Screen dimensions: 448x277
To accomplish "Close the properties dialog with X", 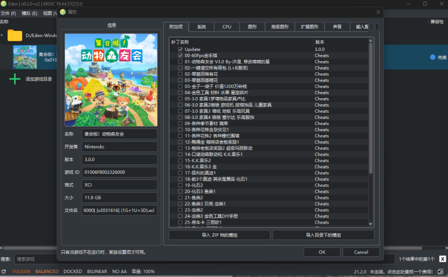I will point(378,12).
